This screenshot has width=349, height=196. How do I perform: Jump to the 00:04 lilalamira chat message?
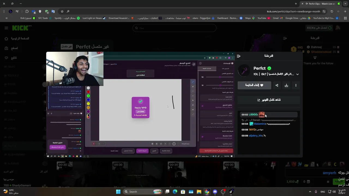point(269,124)
